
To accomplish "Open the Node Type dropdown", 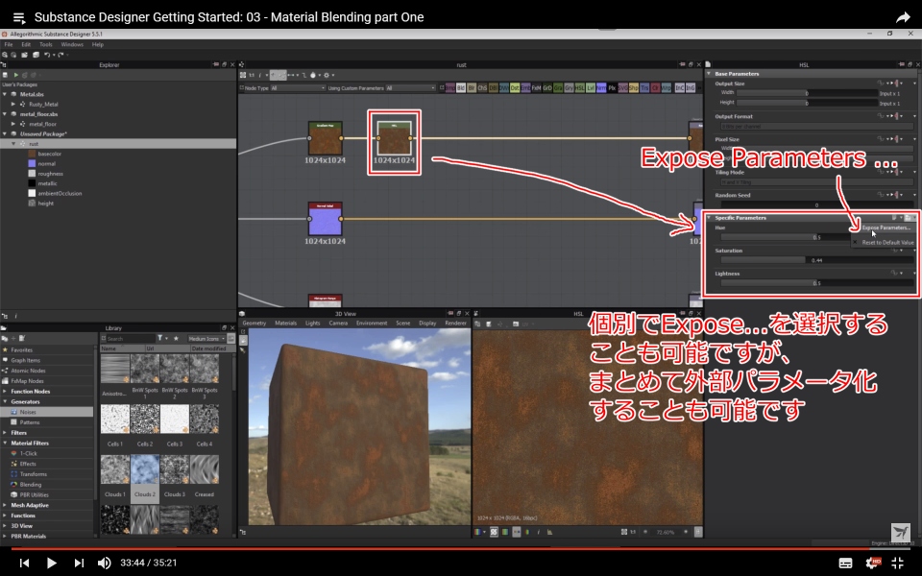I will pyautogui.click(x=298, y=88).
